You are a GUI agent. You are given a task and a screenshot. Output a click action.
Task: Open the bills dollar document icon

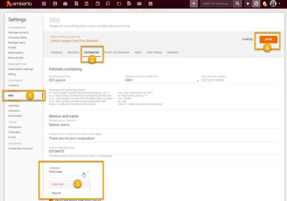pyautogui.click(x=76, y=3)
